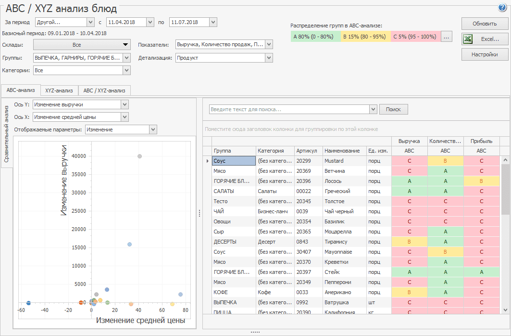Switch to the ABC / XYZ-анализ tab
The image size is (511, 336).
click(x=104, y=90)
